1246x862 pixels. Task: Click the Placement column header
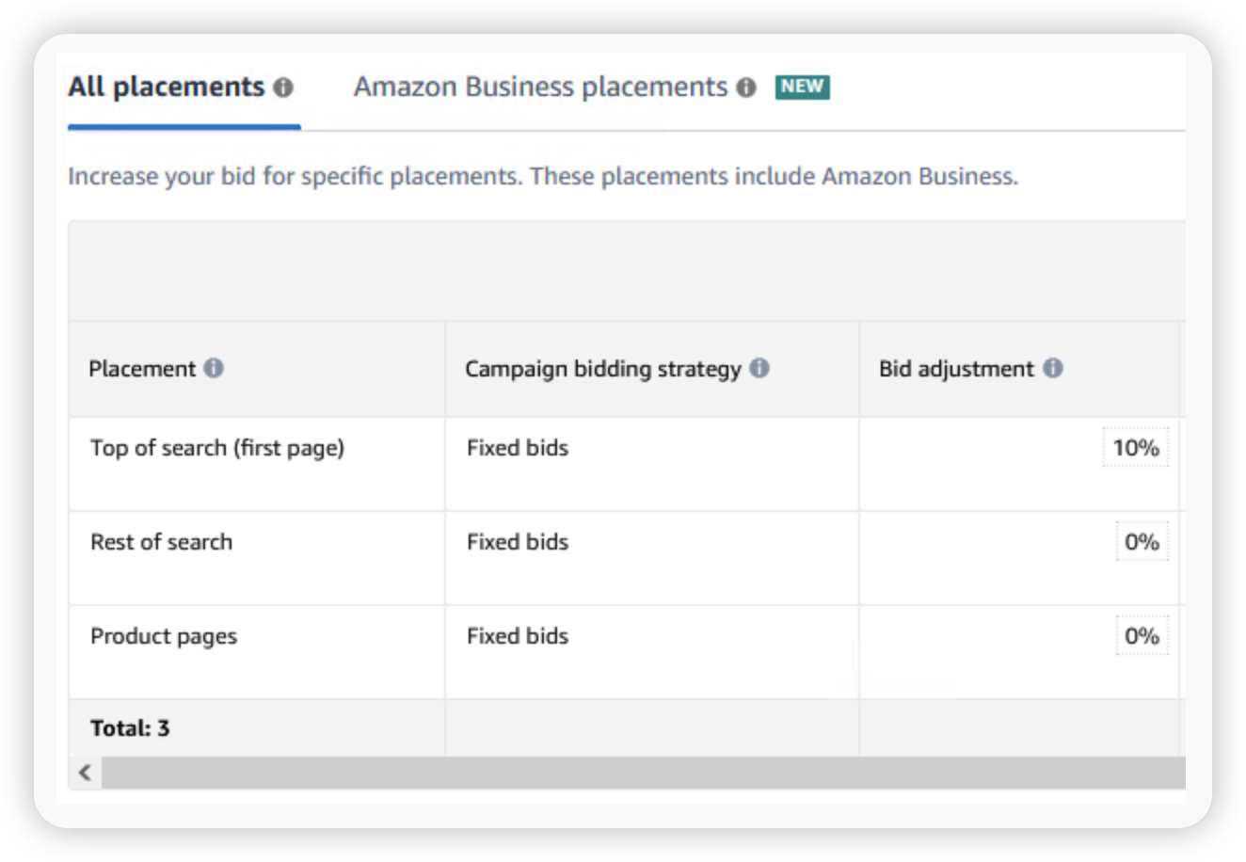pyautogui.click(x=142, y=369)
